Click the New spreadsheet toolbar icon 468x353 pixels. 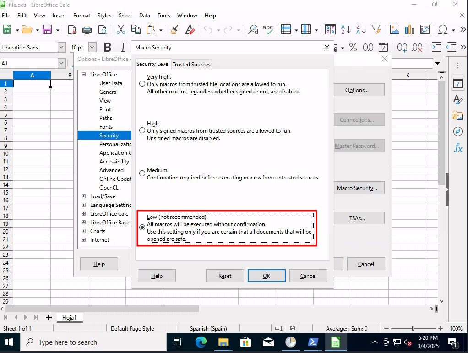click(x=7, y=30)
